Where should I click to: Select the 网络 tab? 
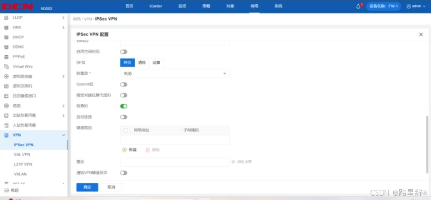(x=254, y=6)
